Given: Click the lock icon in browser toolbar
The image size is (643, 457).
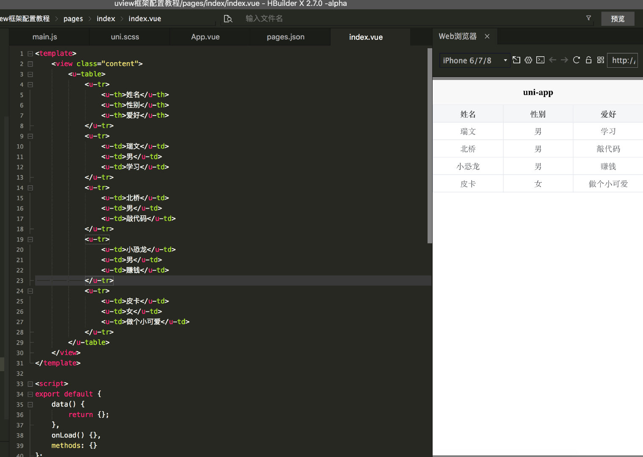Looking at the screenshot, I should point(588,60).
